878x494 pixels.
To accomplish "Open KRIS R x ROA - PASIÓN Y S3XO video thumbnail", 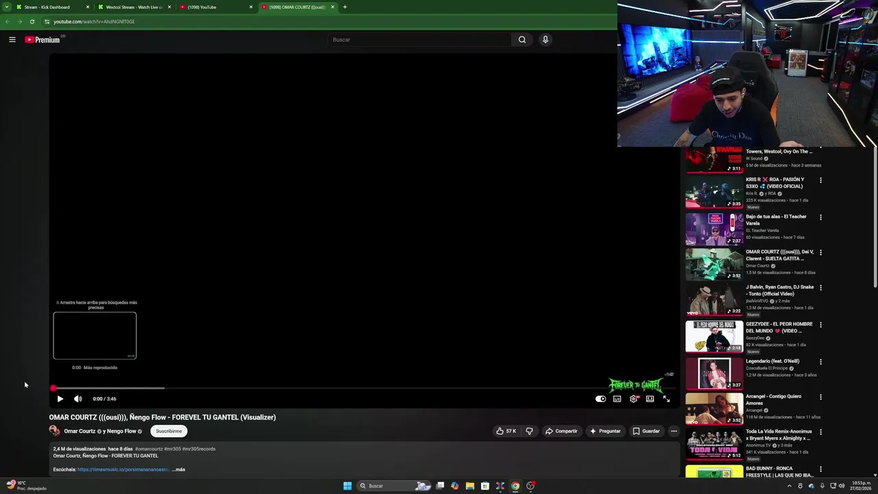I will click(x=714, y=193).
